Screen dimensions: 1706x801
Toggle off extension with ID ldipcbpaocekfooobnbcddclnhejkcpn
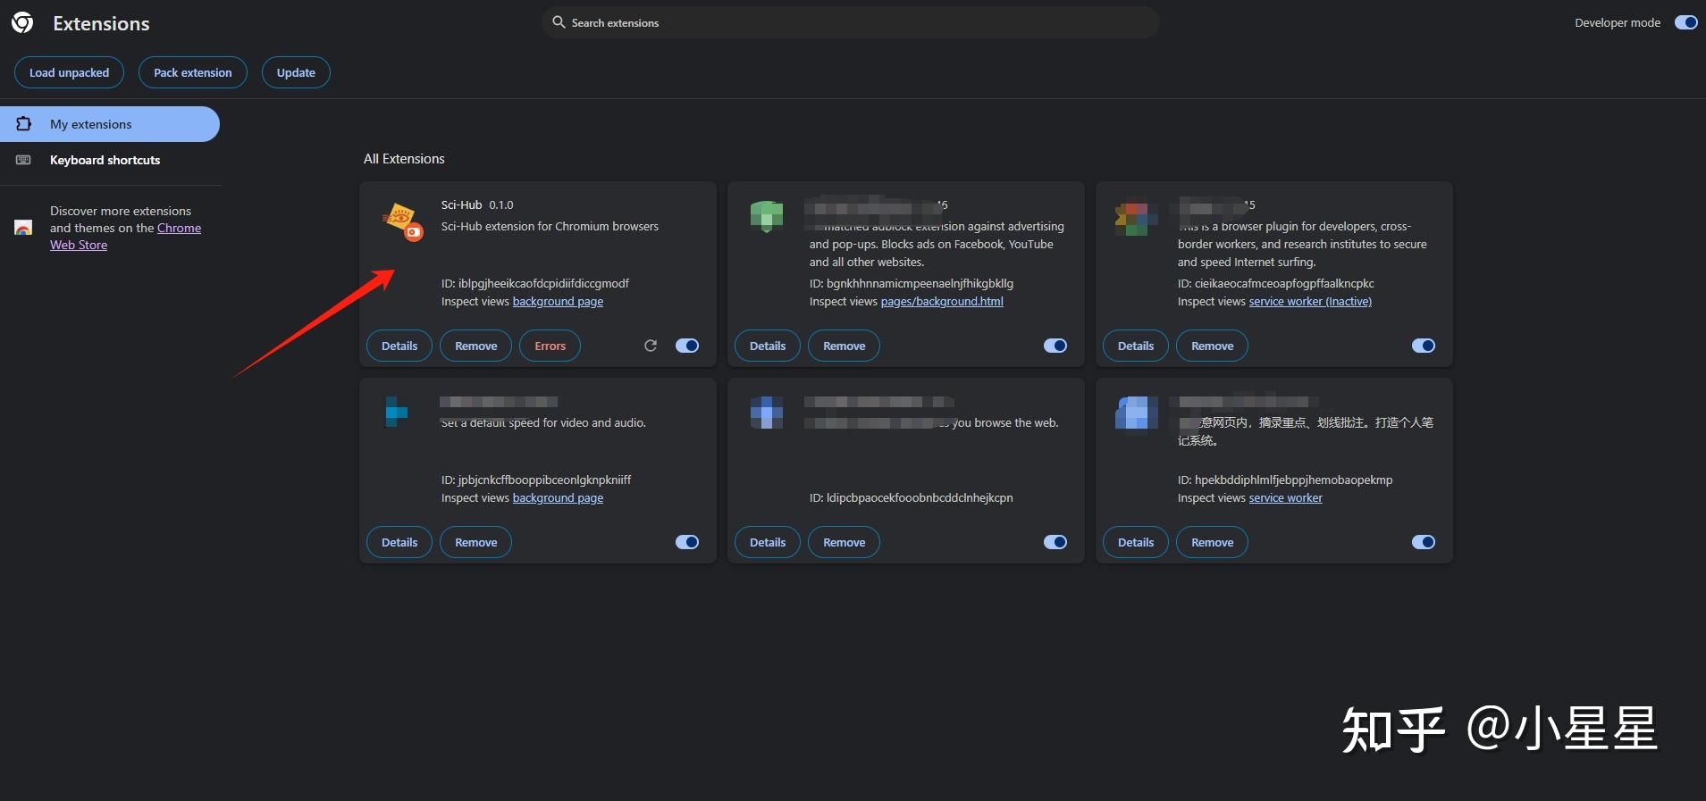pyautogui.click(x=1055, y=542)
